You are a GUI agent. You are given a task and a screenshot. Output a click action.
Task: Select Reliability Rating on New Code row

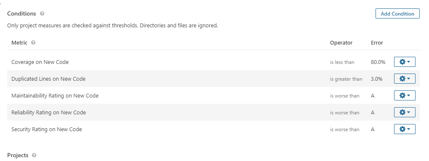(213, 112)
